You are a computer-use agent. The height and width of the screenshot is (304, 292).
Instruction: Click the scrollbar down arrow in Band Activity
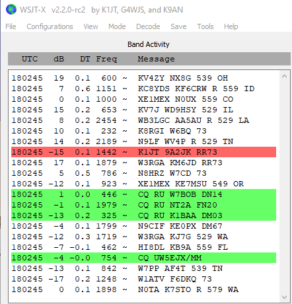pos(284,297)
